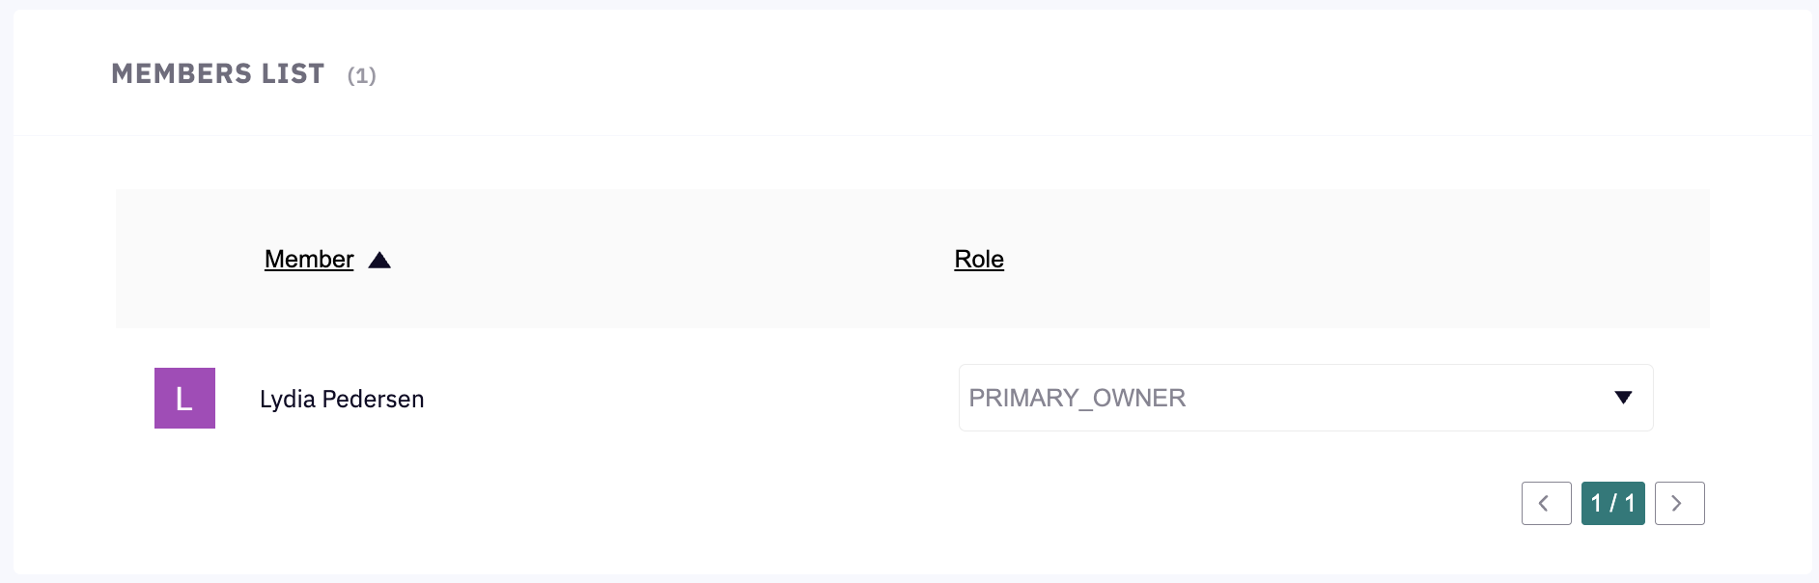Click the member count "(1)" label
Screen dimensions: 1819x583
[362, 75]
